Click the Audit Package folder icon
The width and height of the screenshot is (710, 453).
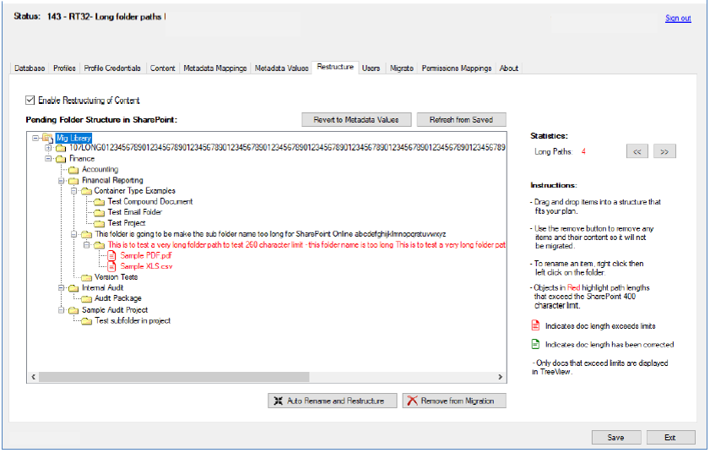[87, 298]
